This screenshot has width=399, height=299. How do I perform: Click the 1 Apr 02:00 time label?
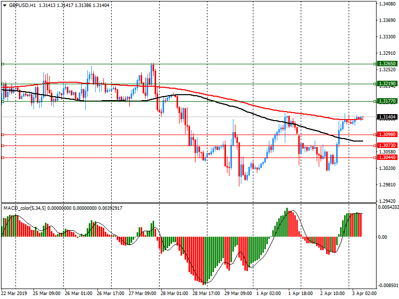(x=269, y=294)
